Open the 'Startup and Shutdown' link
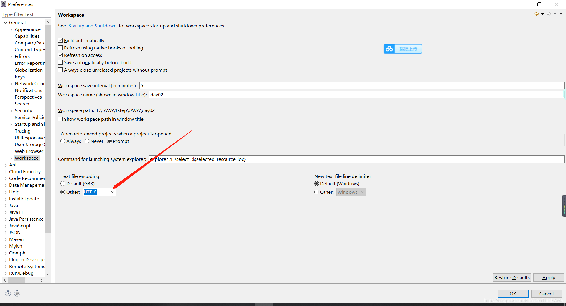Image resolution: width=566 pixels, height=306 pixels. [x=92, y=26]
